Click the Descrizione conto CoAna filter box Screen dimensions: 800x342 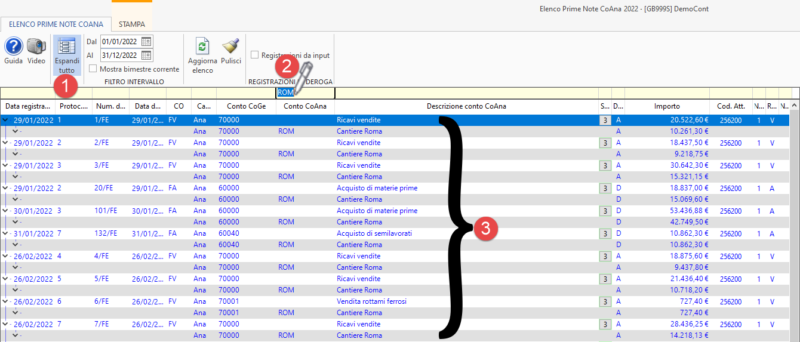coord(466,93)
